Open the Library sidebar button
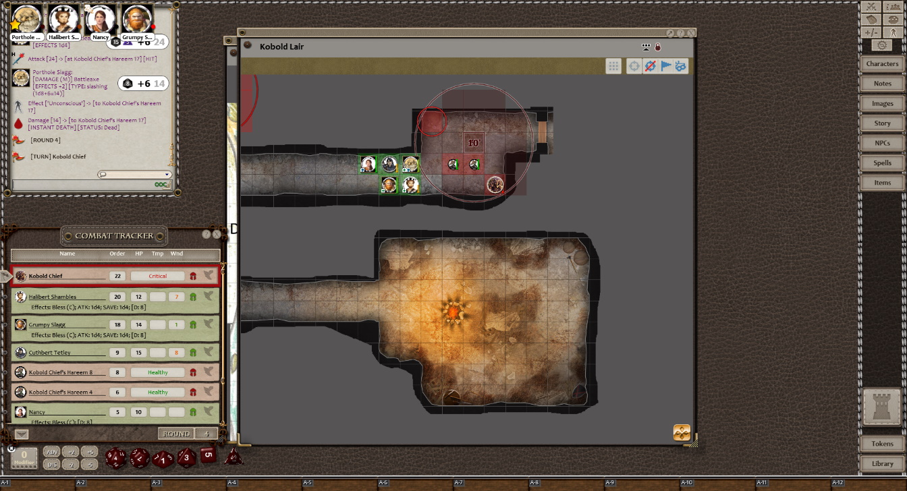907x491 pixels. (882, 463)
